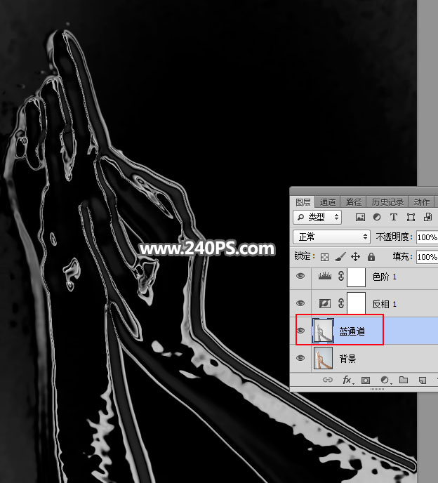The image size is (438, 483).
Task: Toggle lock image pixels brush icon
Action: pos(340,257)
